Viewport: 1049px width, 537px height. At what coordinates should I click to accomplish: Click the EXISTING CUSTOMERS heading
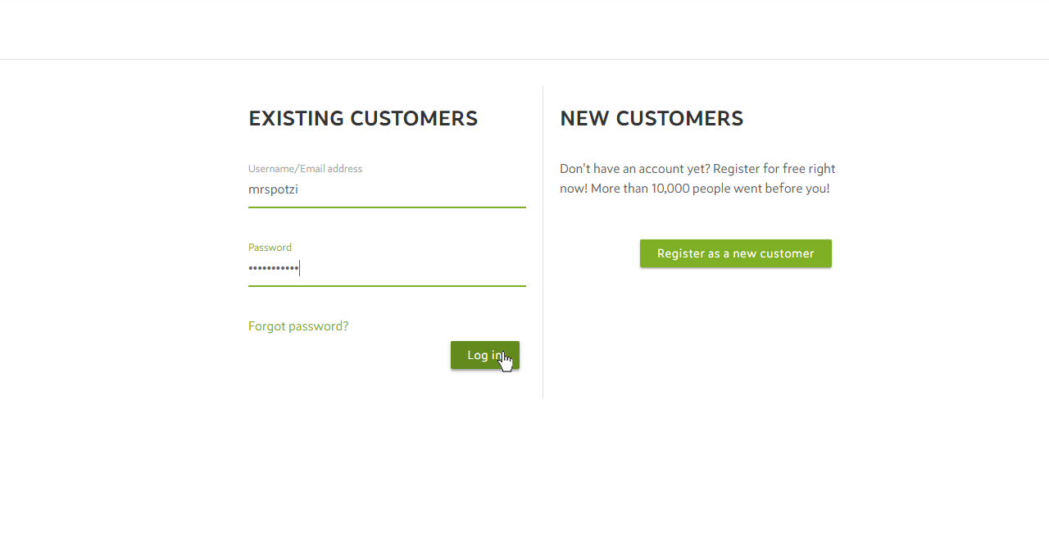click(363, 118)
